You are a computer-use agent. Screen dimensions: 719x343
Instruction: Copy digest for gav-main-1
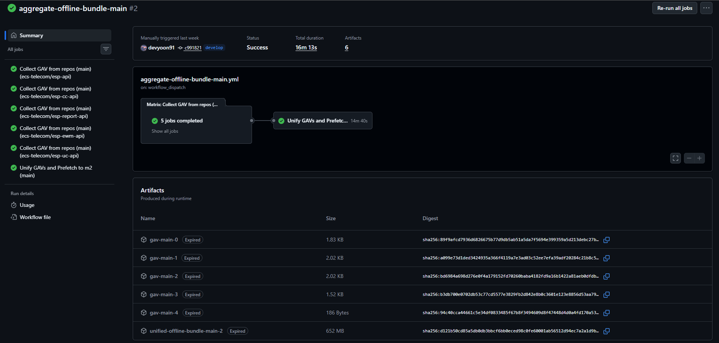click(607, 258)
